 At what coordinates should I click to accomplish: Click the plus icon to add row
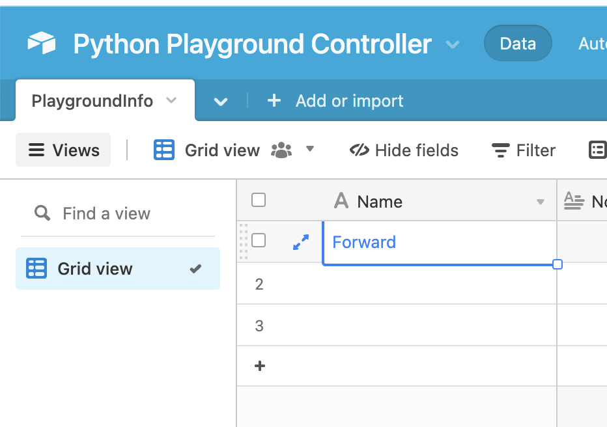click(259, 366)
